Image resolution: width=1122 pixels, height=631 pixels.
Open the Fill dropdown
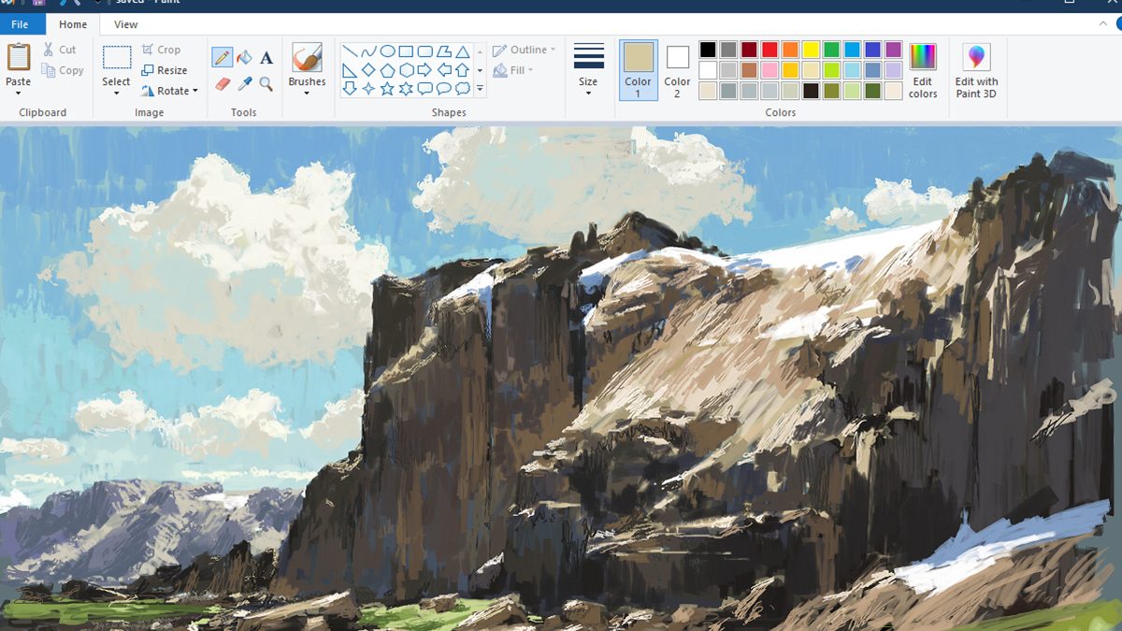coord(514,69)
